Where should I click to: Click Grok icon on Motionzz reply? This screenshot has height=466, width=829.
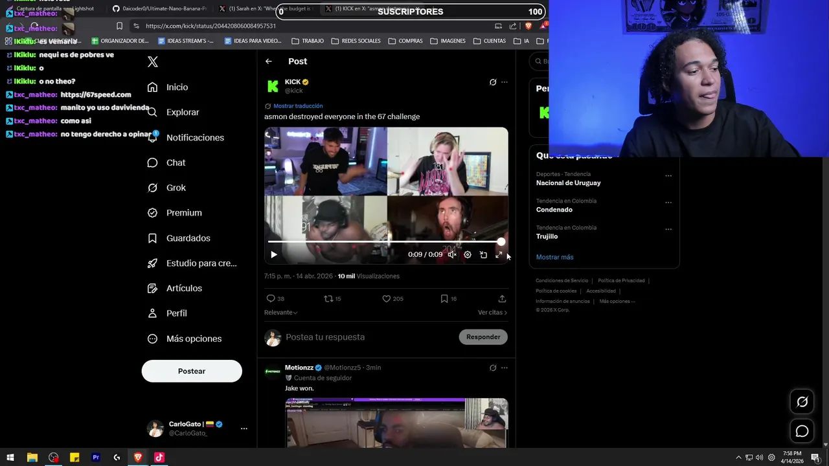(x=493, y=368)
